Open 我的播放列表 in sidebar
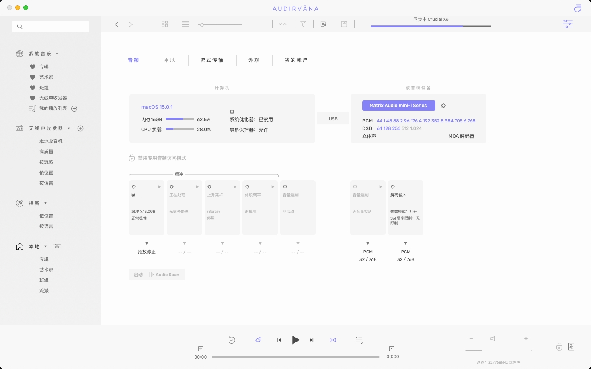 click(53, 108)
